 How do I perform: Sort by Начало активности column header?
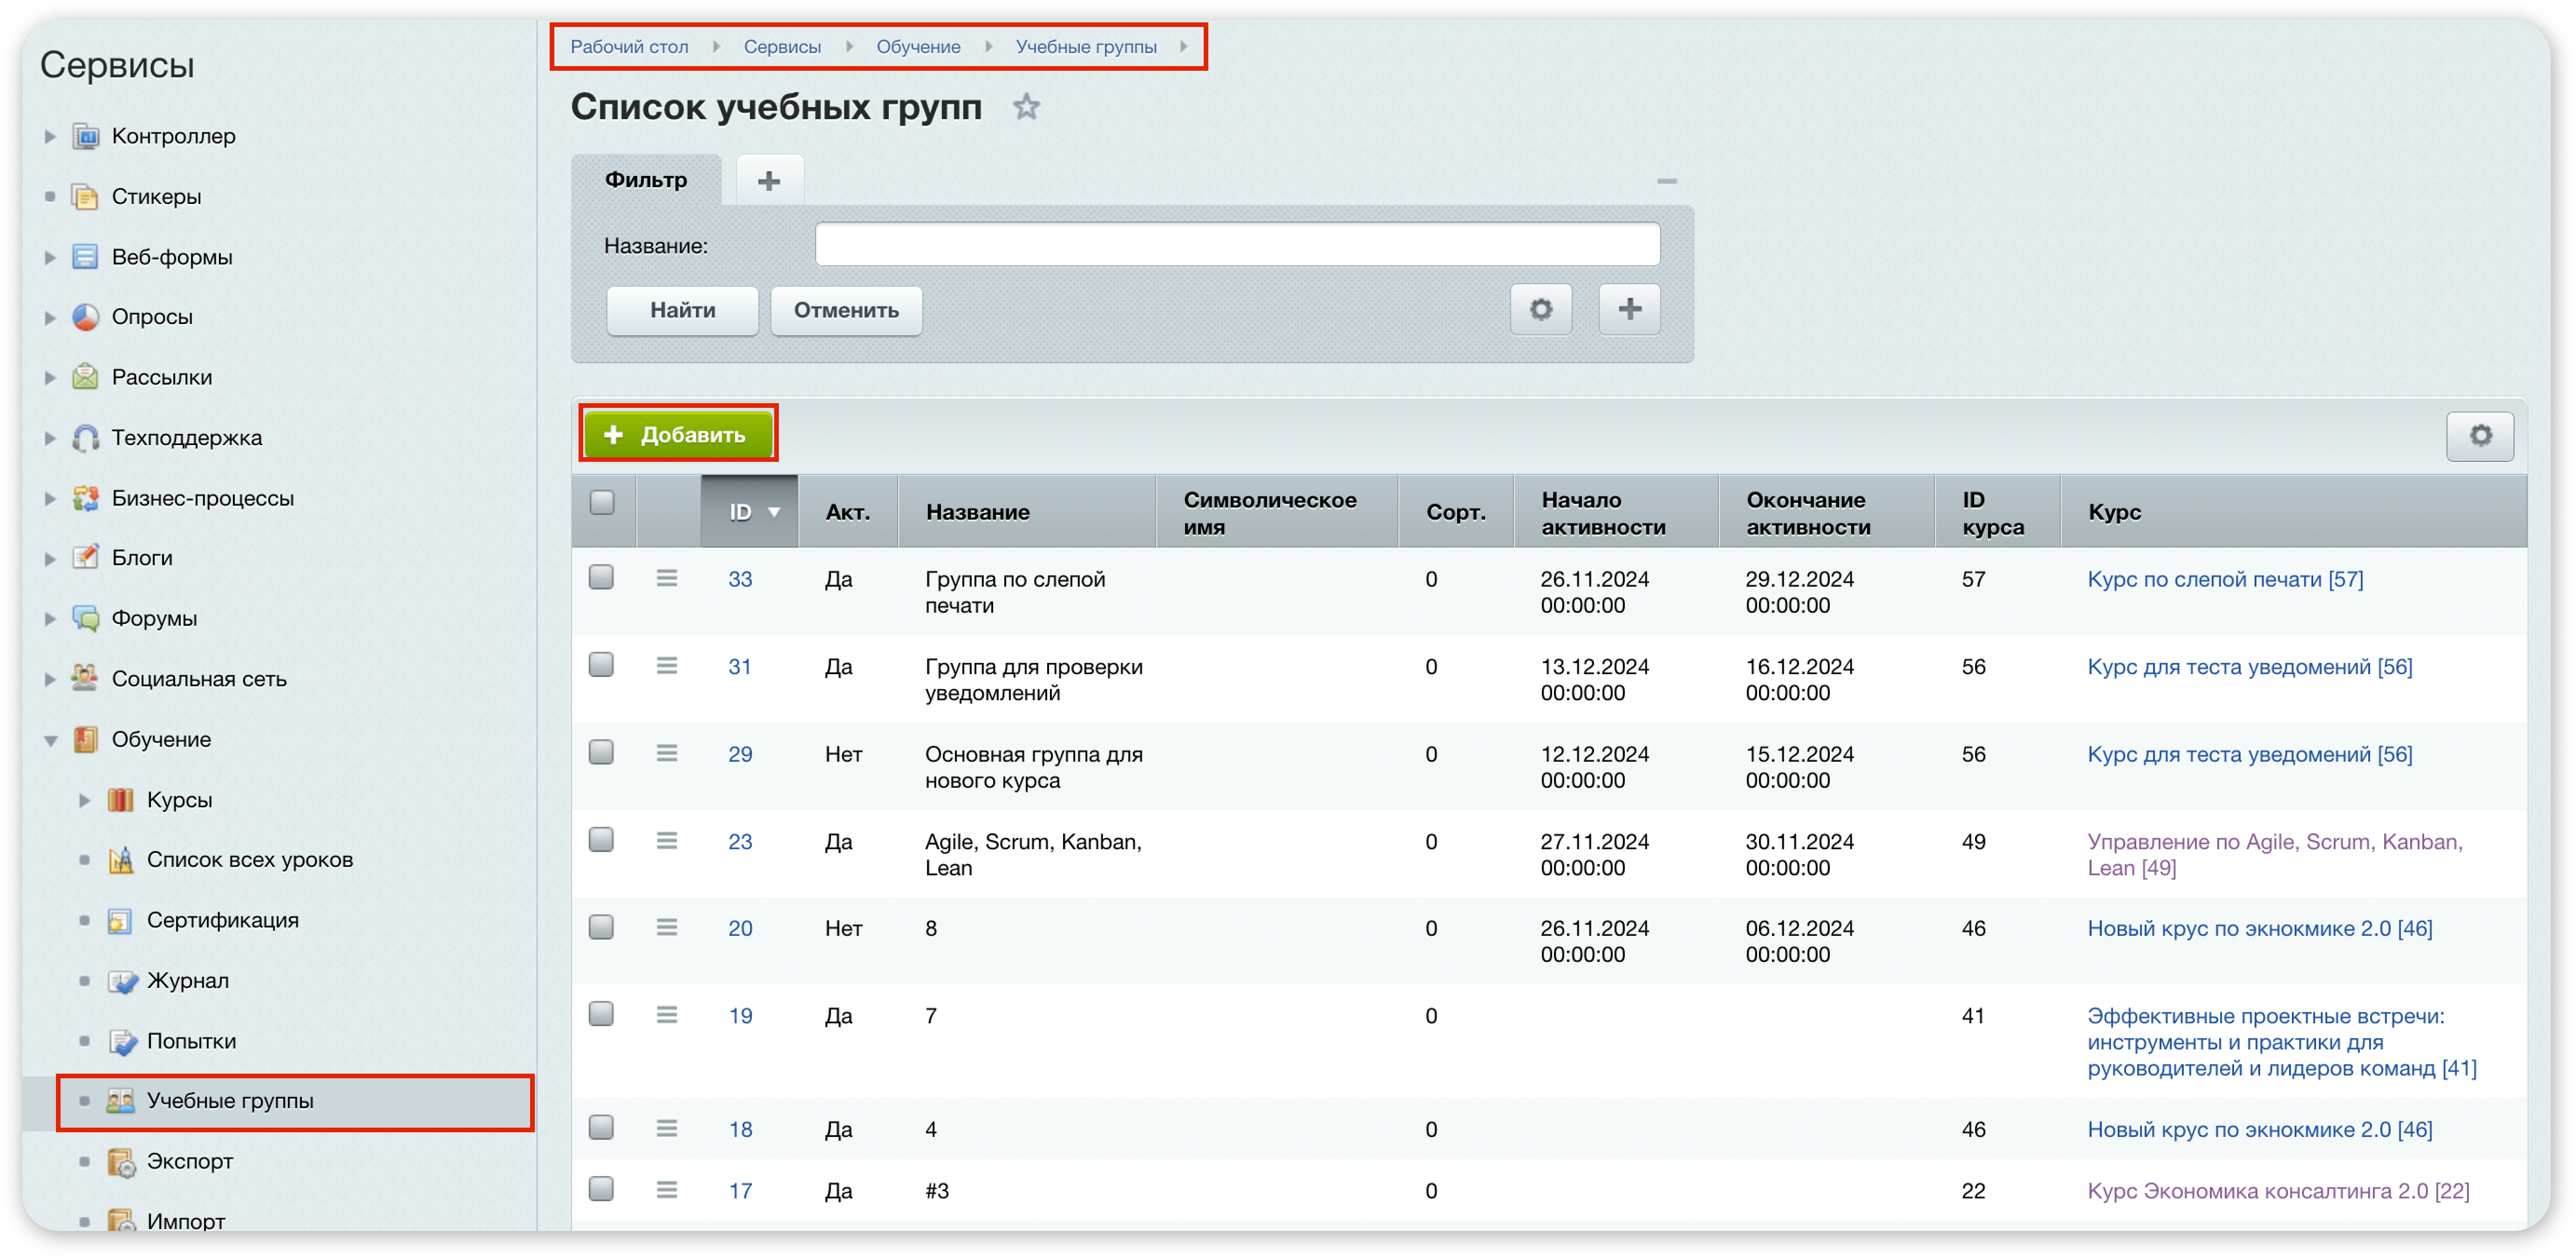1616,512
